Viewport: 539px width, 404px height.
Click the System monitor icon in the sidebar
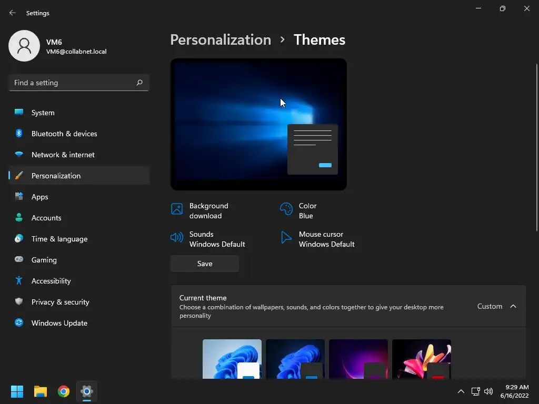19,113
